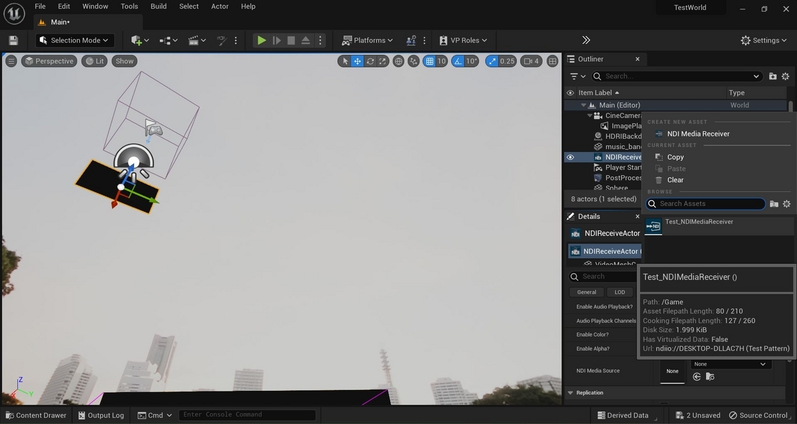The width and height of the screenshot is (797, 424).
Task: Open the Lit view mode menu
Action: 94,61
